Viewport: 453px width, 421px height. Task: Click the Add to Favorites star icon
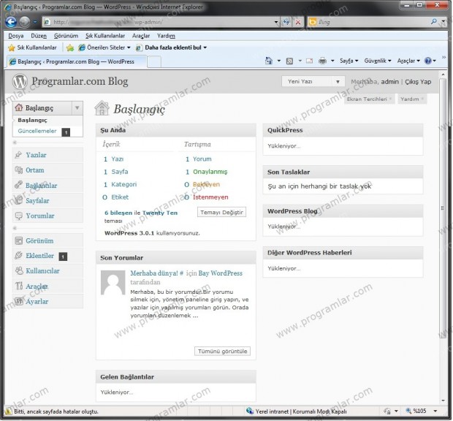pos(70,48)
